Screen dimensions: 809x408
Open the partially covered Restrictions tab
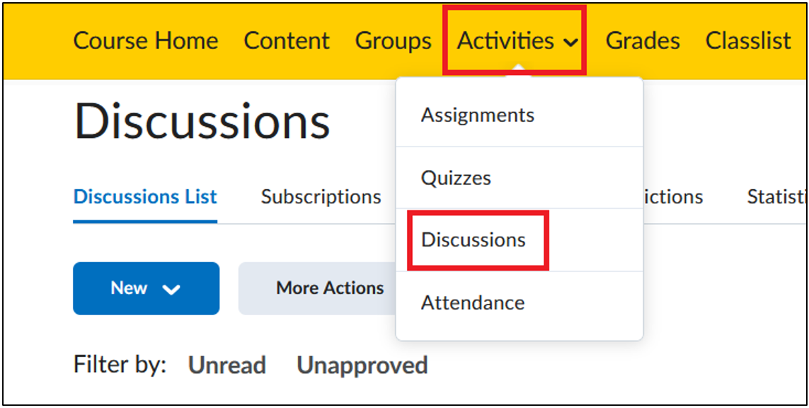[673, 197]
